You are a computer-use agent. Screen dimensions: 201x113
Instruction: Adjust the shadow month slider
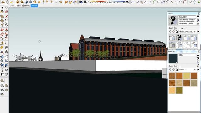tap(98, 2)
